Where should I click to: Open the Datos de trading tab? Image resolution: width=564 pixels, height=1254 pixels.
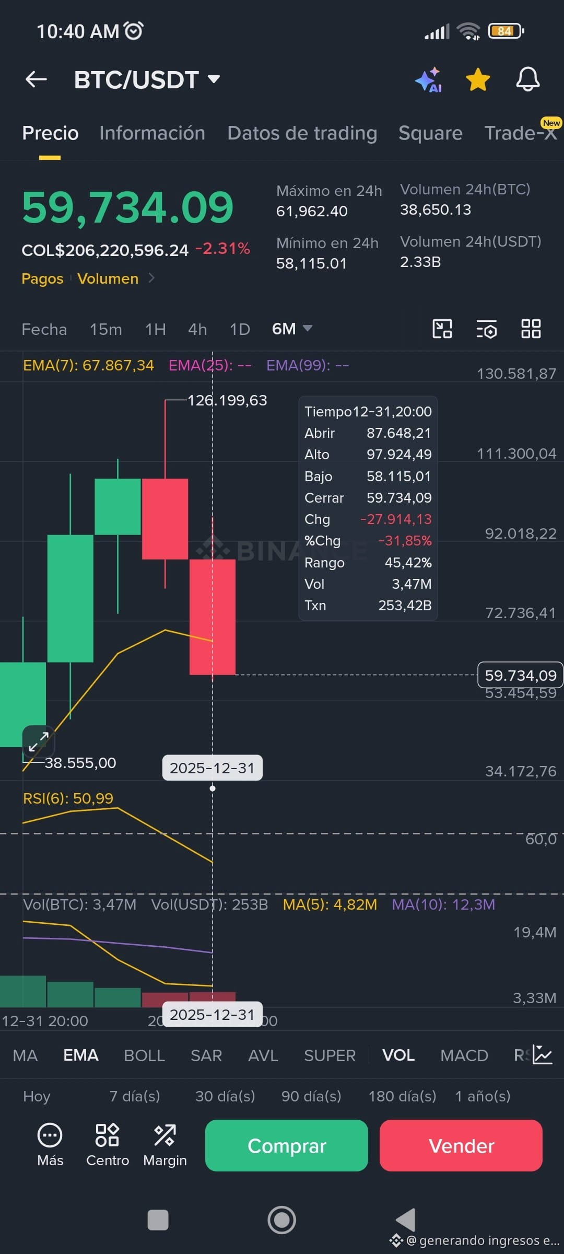point(302,133)
